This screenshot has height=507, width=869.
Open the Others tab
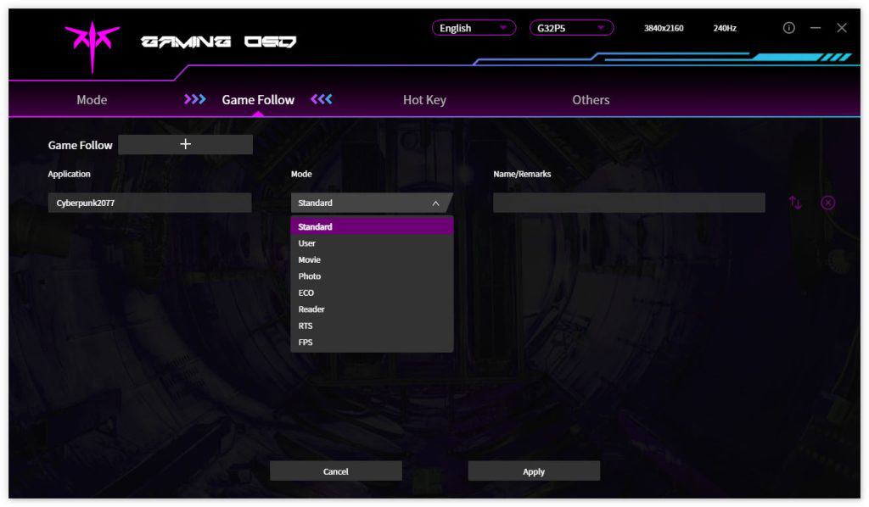(x=591, y=100)
